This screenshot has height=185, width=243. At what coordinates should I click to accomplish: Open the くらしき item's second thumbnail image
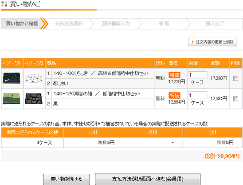[34, 78]
